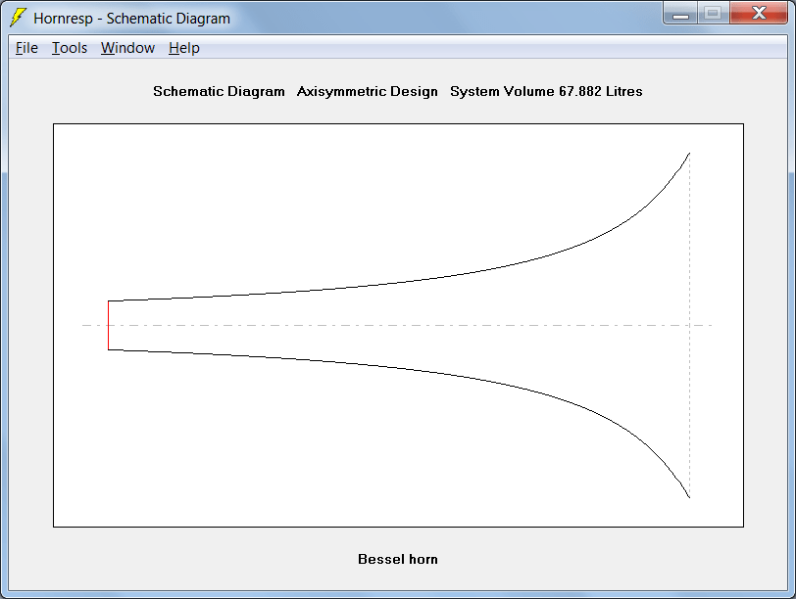Open the Help menu

coord(183,48)
